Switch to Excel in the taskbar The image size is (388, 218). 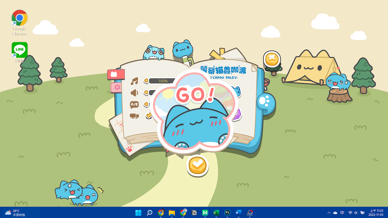[216, 213]
